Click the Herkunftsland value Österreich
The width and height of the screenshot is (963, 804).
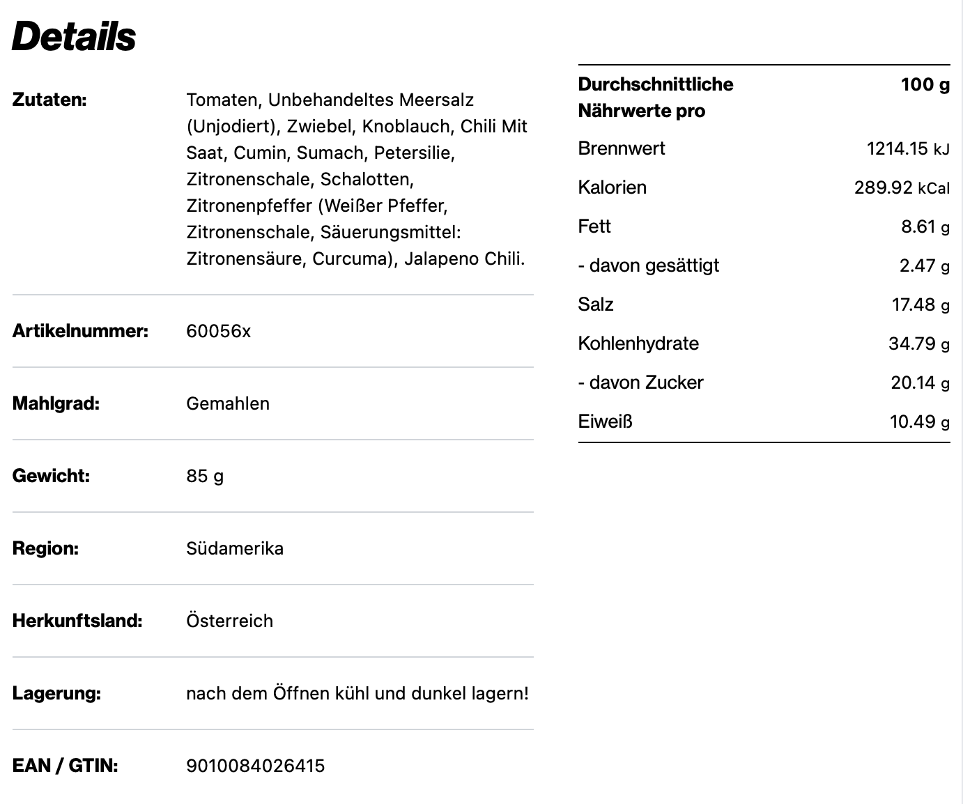pos(229,621)
